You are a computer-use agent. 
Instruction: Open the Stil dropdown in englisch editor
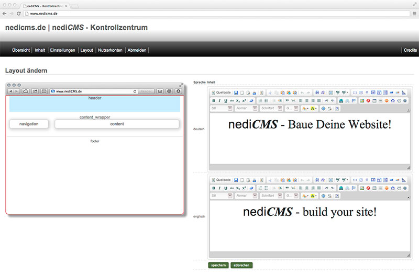tap(222, 195)
